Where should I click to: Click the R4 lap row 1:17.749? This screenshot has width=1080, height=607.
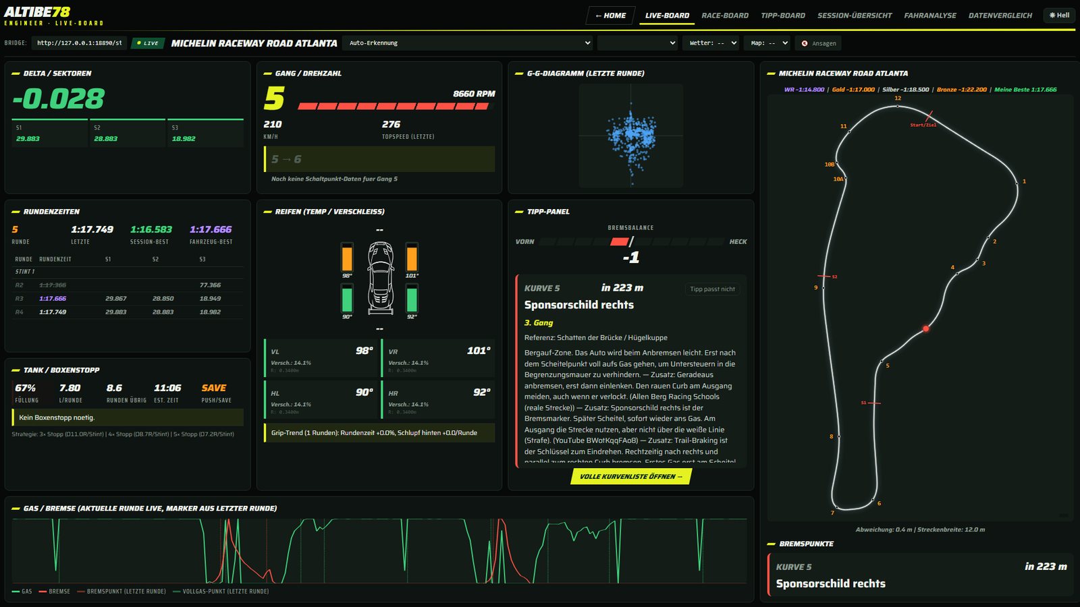[128, 312]
